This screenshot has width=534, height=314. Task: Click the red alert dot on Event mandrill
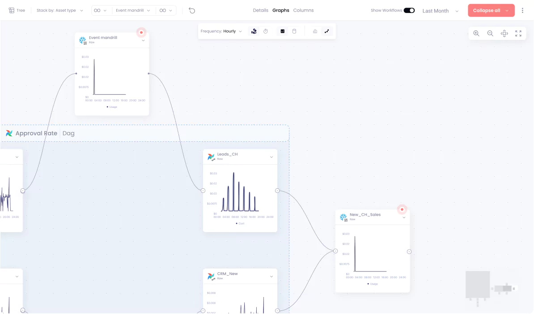pyautogui.click(x=141, y=33)
